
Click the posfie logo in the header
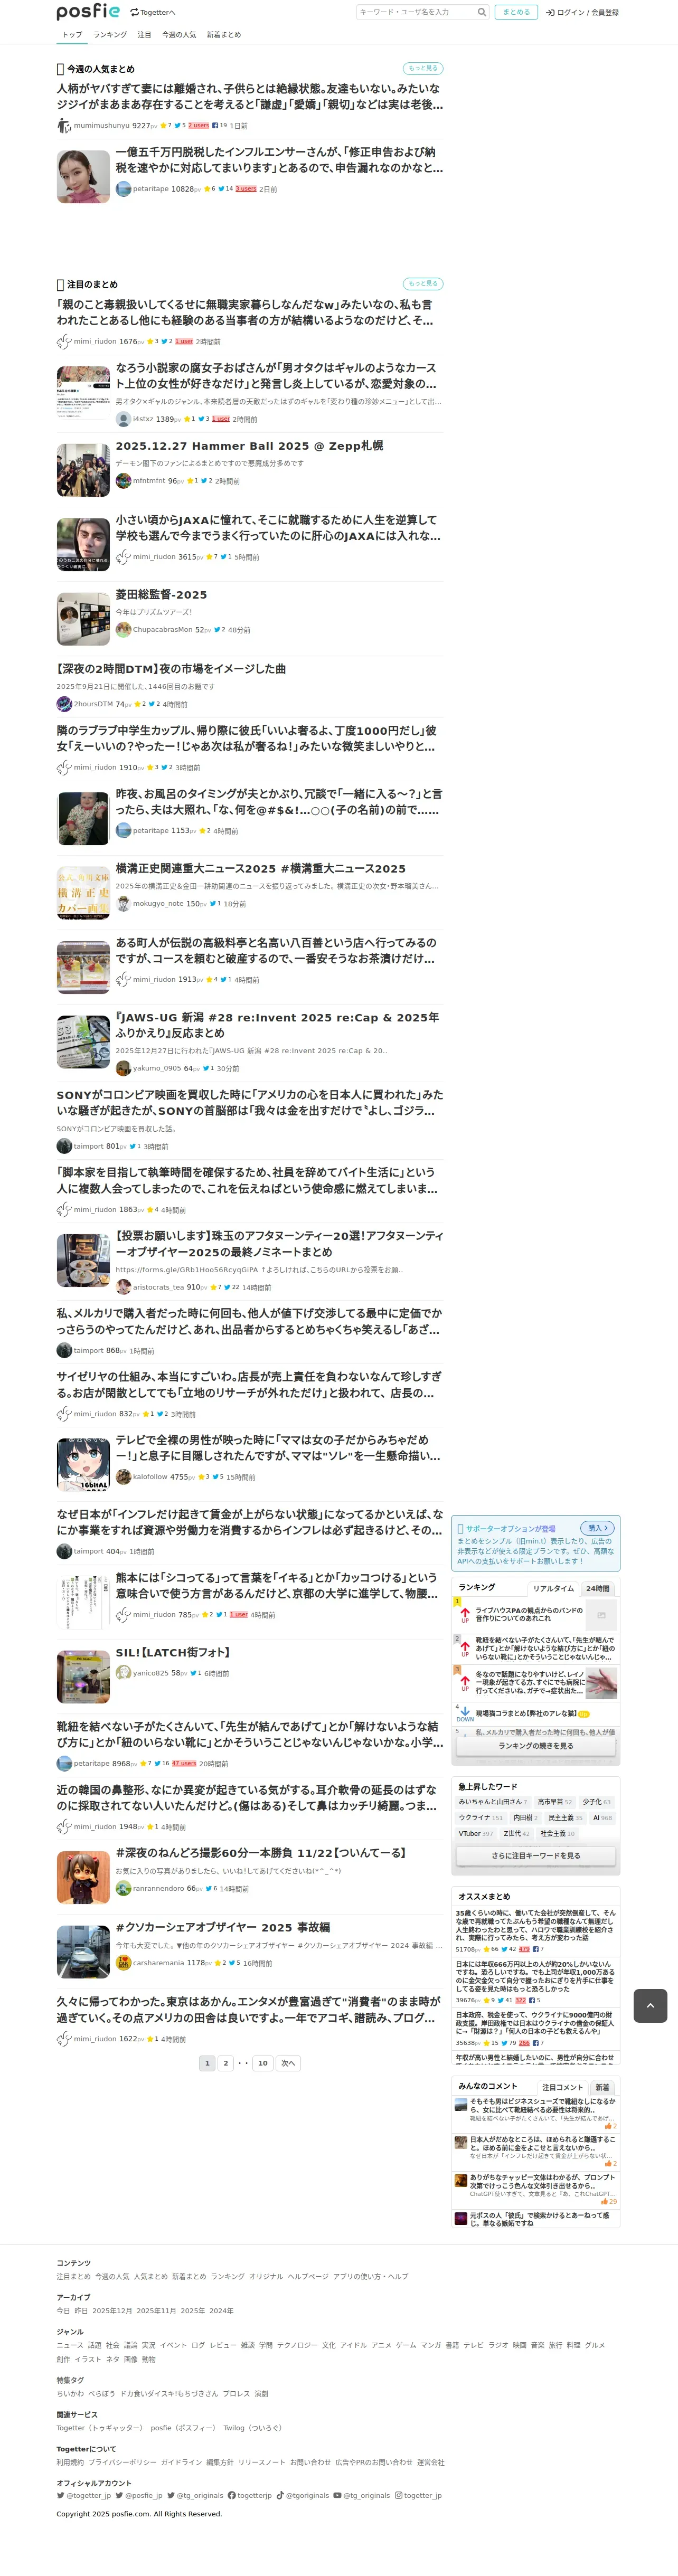(88, 12)
